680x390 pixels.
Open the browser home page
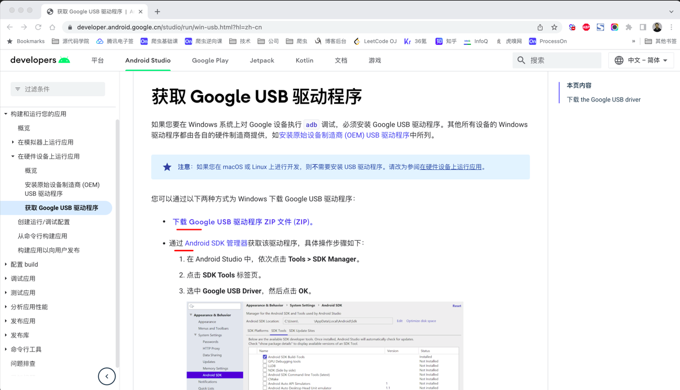pyautogui.click(x=53, y=27)
